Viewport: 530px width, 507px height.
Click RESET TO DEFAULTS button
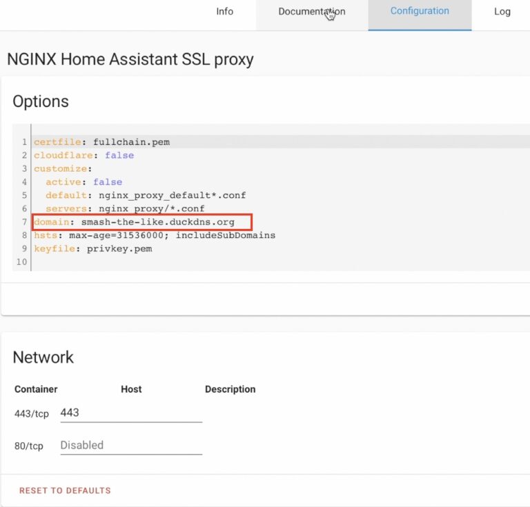[x=65, y=490]
